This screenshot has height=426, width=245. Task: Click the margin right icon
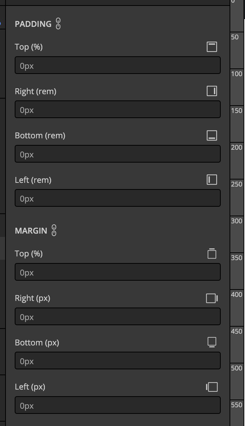(212, 298)
